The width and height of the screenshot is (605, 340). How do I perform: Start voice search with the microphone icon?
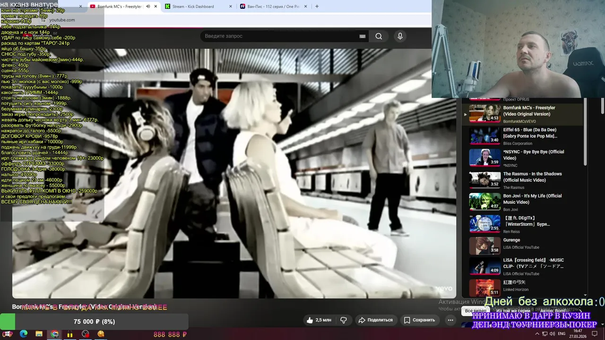[x=400, y=36]
